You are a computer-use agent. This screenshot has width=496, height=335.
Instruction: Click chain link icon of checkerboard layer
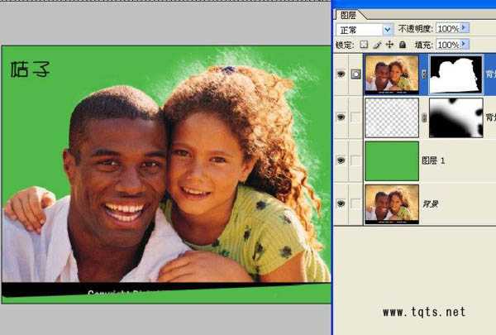[424, 117]
